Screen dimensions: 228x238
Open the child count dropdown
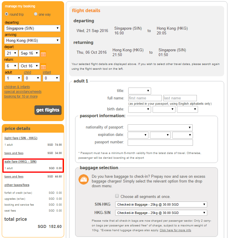point(32,78)
